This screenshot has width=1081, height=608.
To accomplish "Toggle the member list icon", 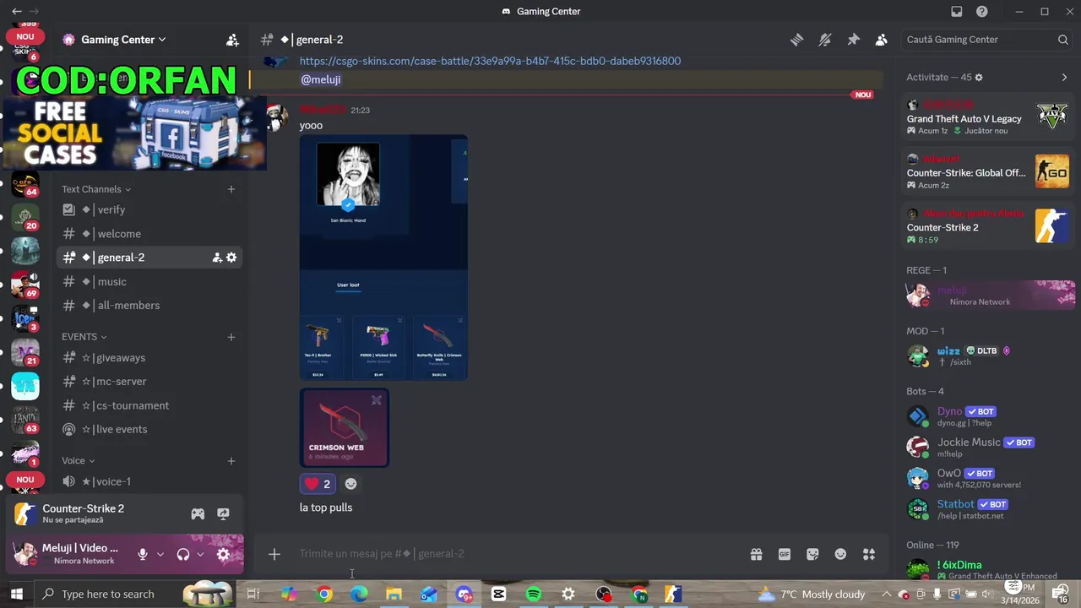I will (881, 40).
